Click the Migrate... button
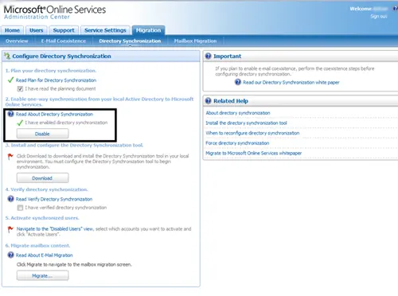This screenshot has height=296, width=398. 42,275
